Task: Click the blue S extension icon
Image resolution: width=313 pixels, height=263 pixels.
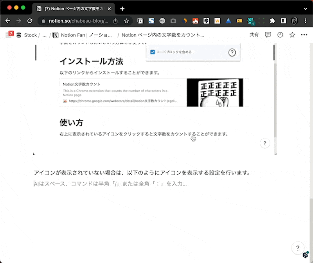Action: pos(151,21)
